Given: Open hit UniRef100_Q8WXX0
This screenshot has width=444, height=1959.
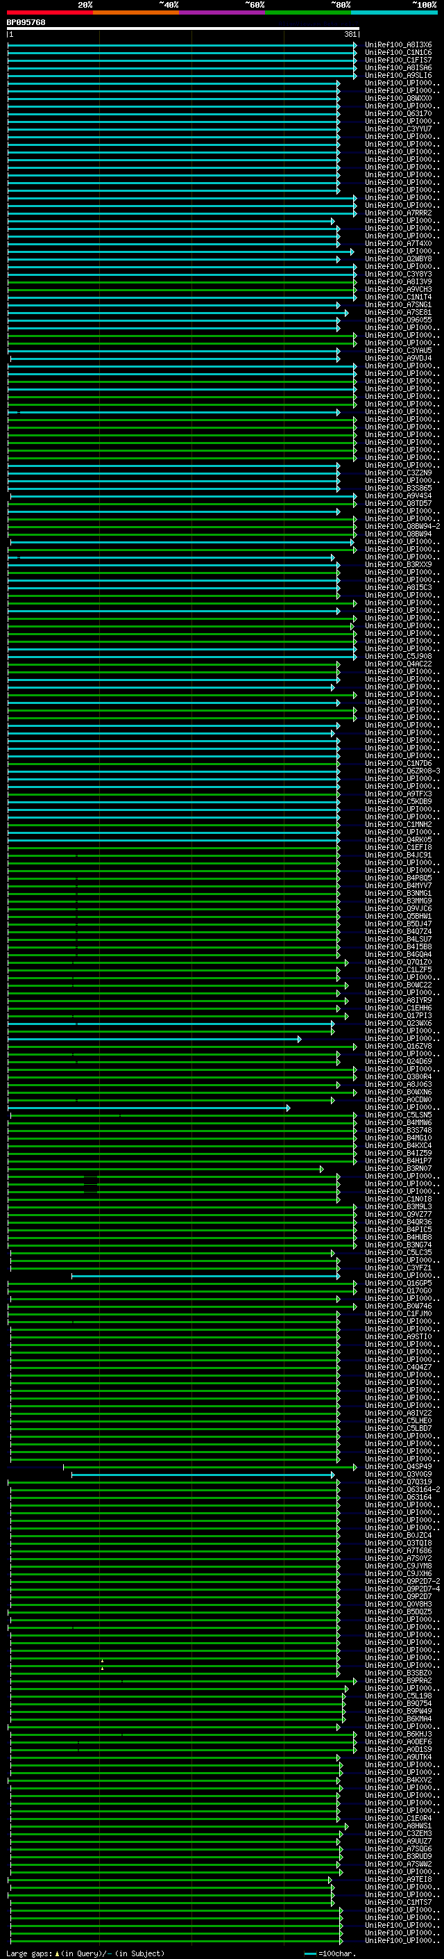Looking at the screenshot, I should (398, 98).
